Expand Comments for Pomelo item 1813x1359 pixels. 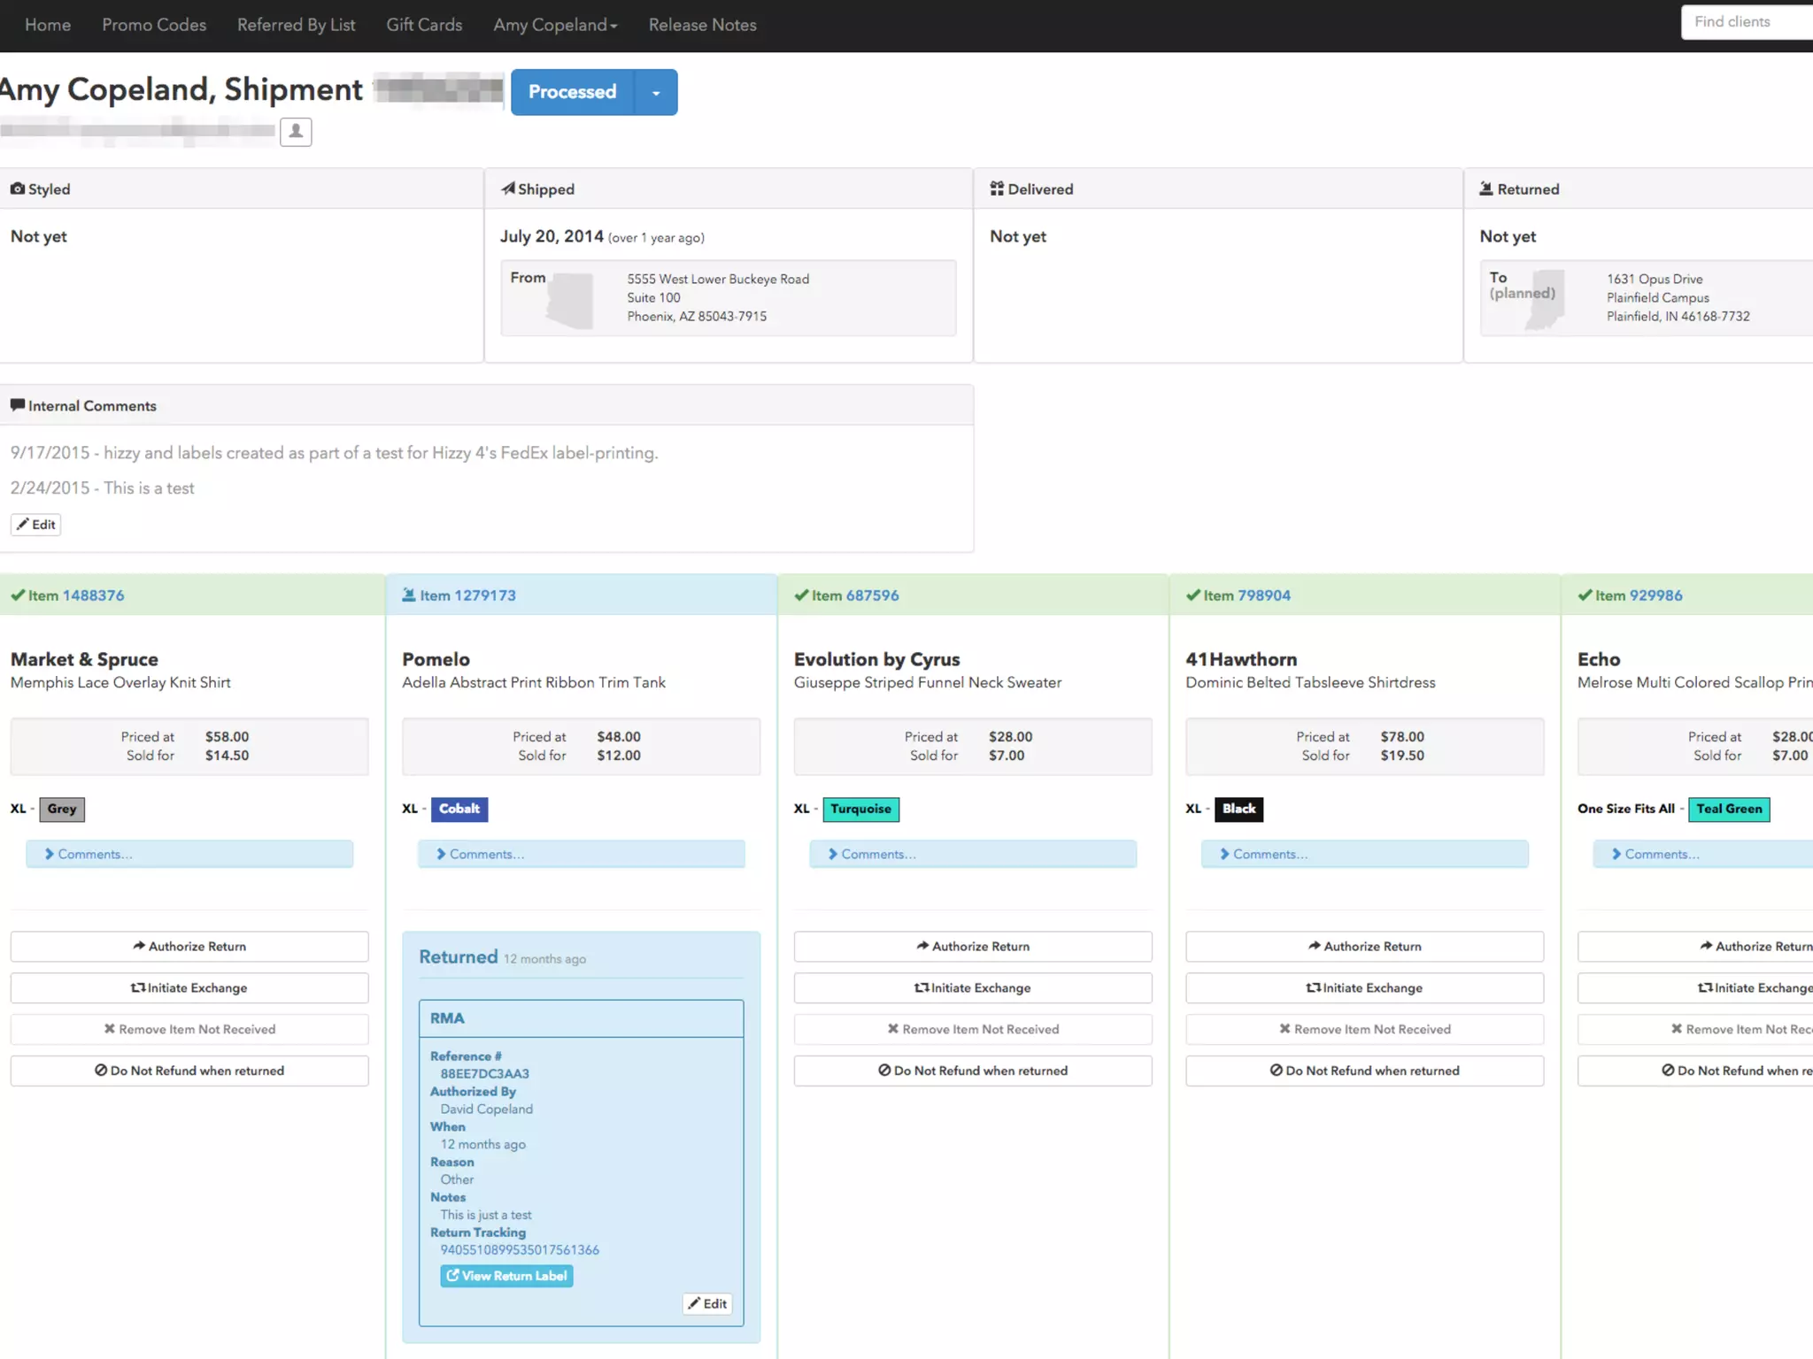pos(582,854)
